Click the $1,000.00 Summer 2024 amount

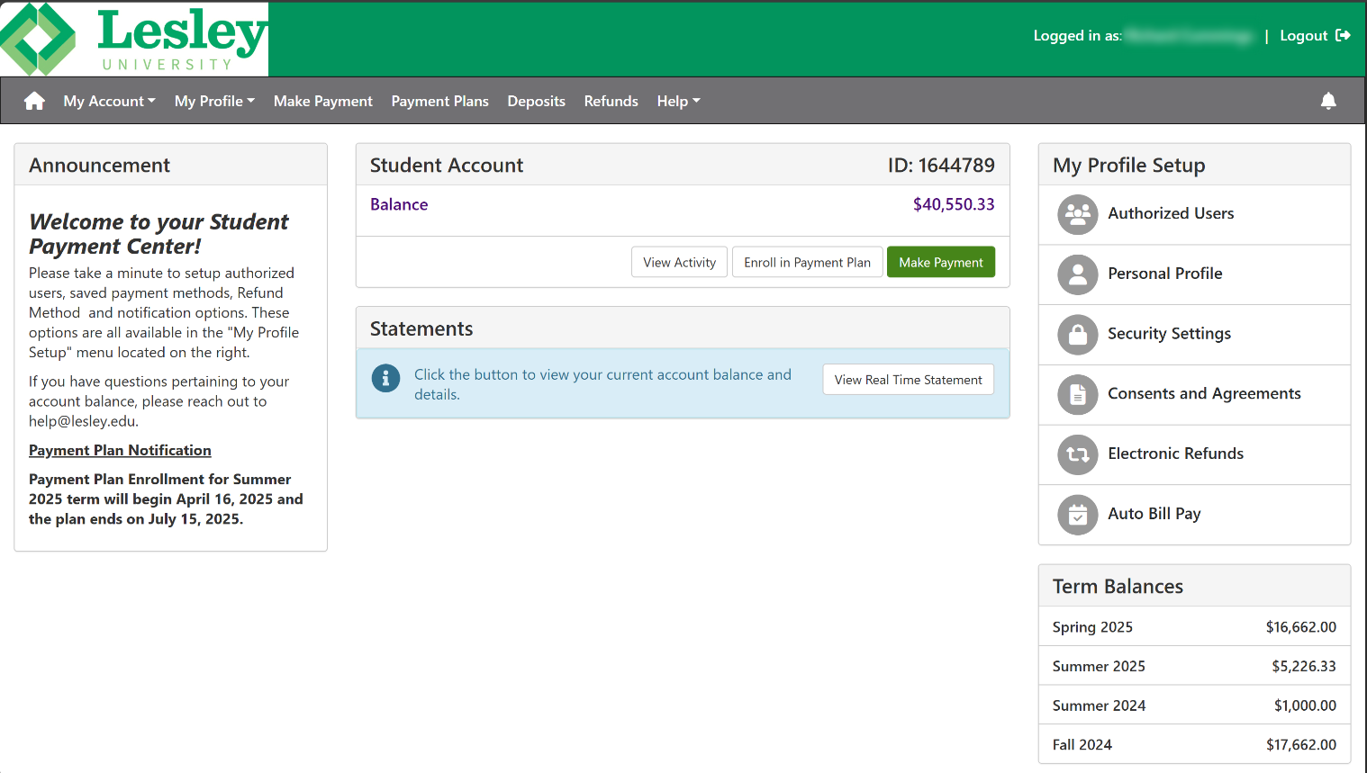[1305, 706]
